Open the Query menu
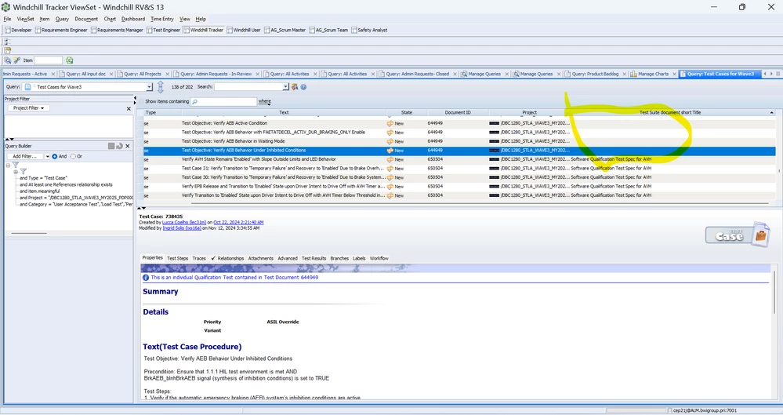 coord(62,19)
